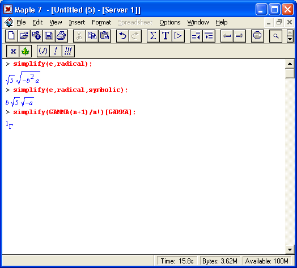
Task: Open the Edit menu
Action: (x=37, y=22)
